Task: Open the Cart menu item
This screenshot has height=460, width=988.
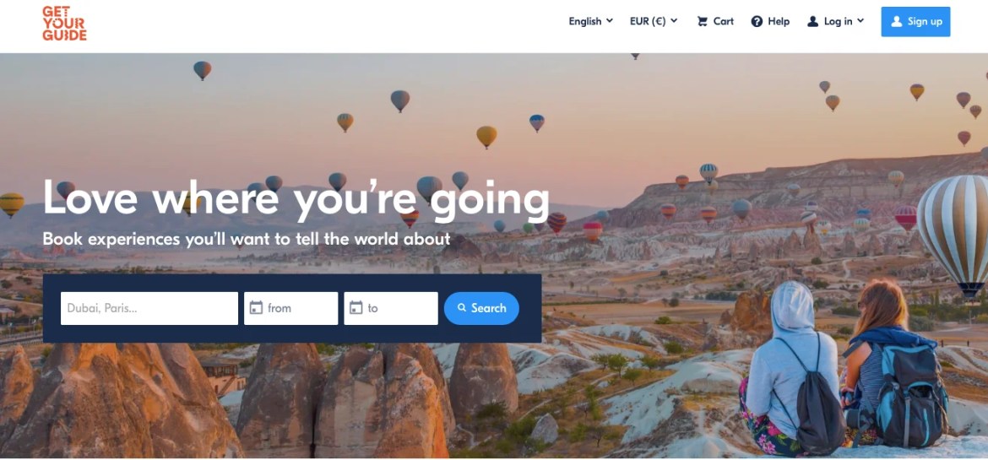Action: click(x=715, y=21)
